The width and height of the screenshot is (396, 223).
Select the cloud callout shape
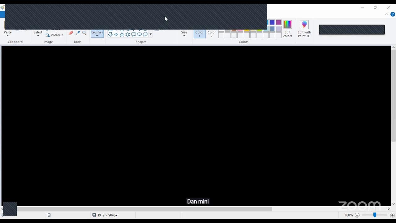pos(145,34)
